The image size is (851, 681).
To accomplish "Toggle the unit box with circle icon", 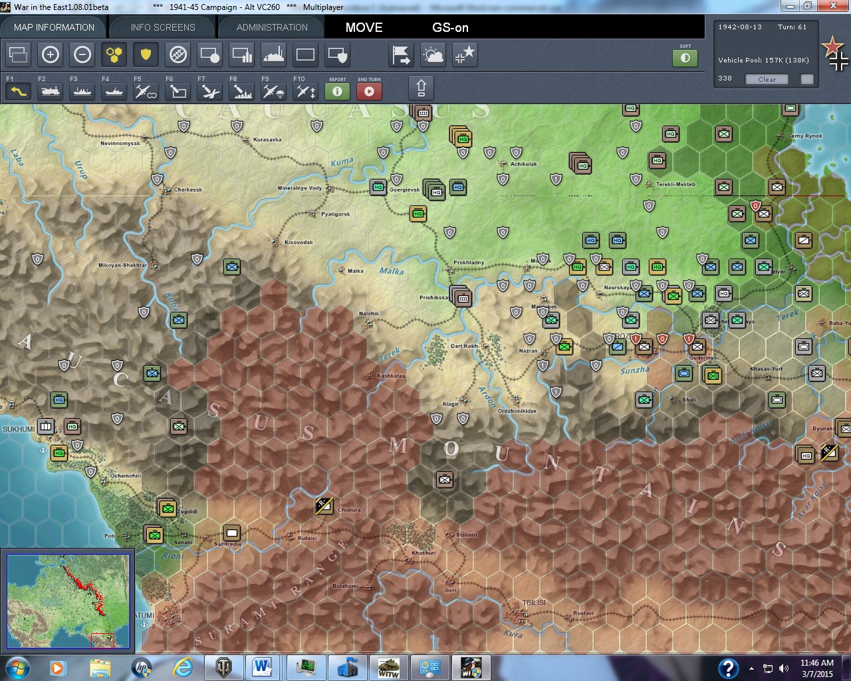I will click(210, 55).
